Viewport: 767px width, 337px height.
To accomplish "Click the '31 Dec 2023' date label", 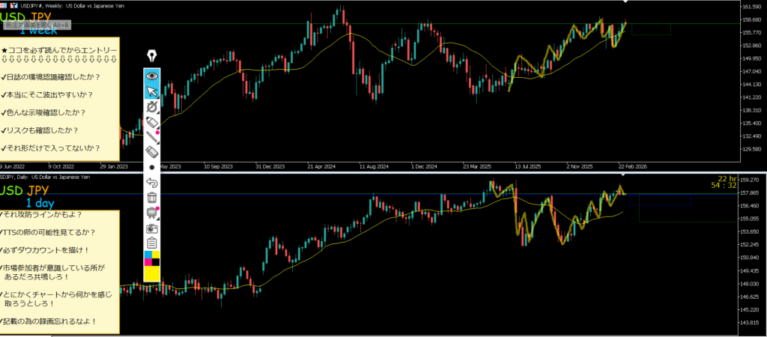I will (x=270, y=166).
